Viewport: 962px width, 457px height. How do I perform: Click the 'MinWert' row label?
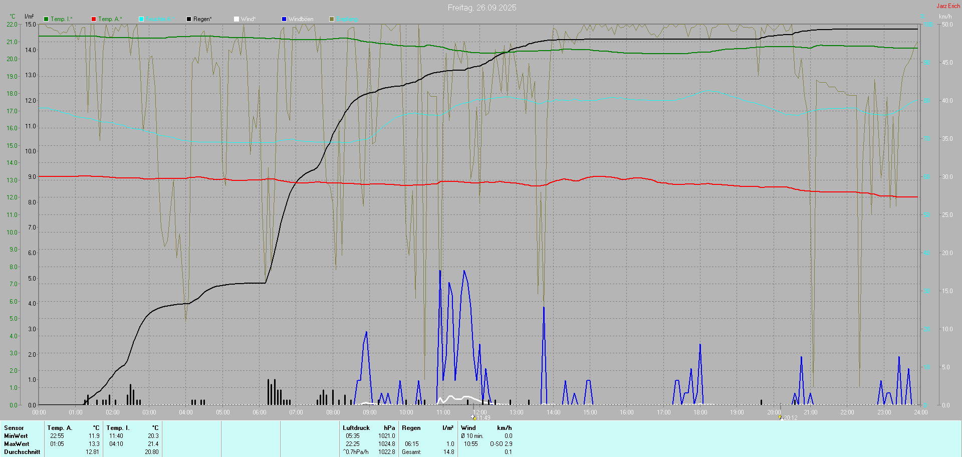coord(16,436)
